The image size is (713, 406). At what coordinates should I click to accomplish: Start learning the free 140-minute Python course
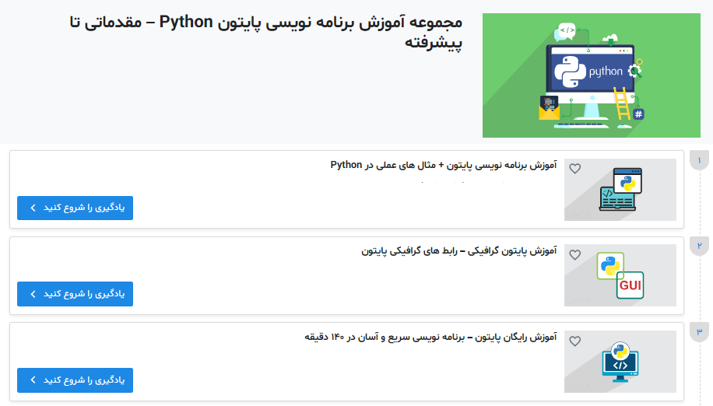click(x=76, y=380)
